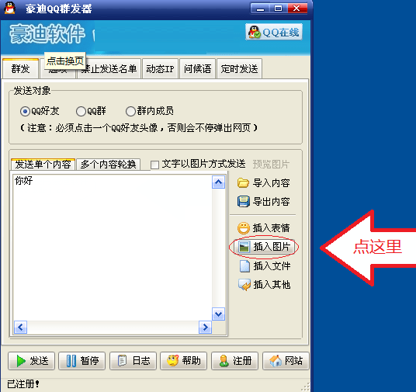Screen dimensions: 416x392
Task: Click the 网站 button text
Action: [x=293, y=361]
